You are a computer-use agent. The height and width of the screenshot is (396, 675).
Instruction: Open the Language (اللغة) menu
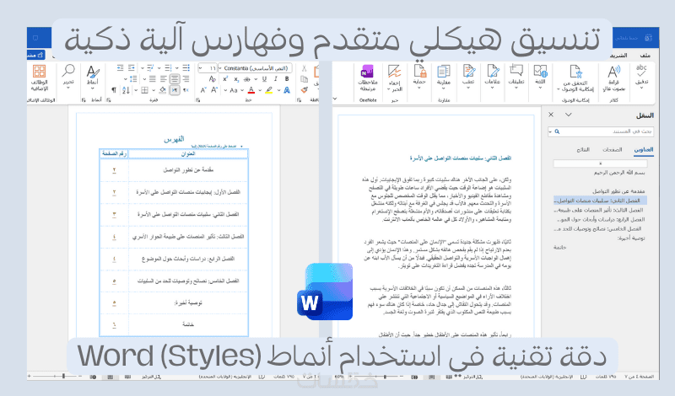tap(540, 77)
